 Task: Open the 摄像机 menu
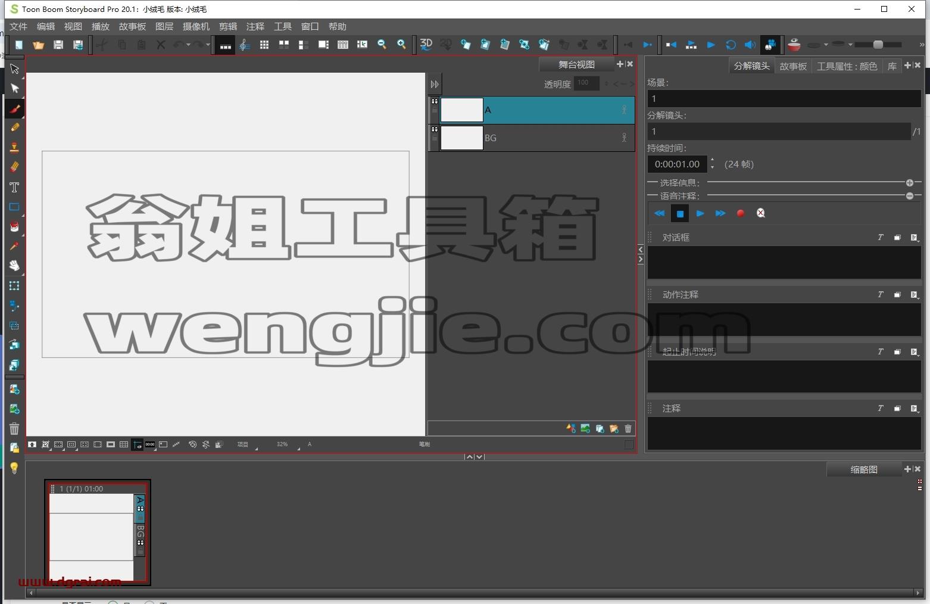(x=196, y=26)
